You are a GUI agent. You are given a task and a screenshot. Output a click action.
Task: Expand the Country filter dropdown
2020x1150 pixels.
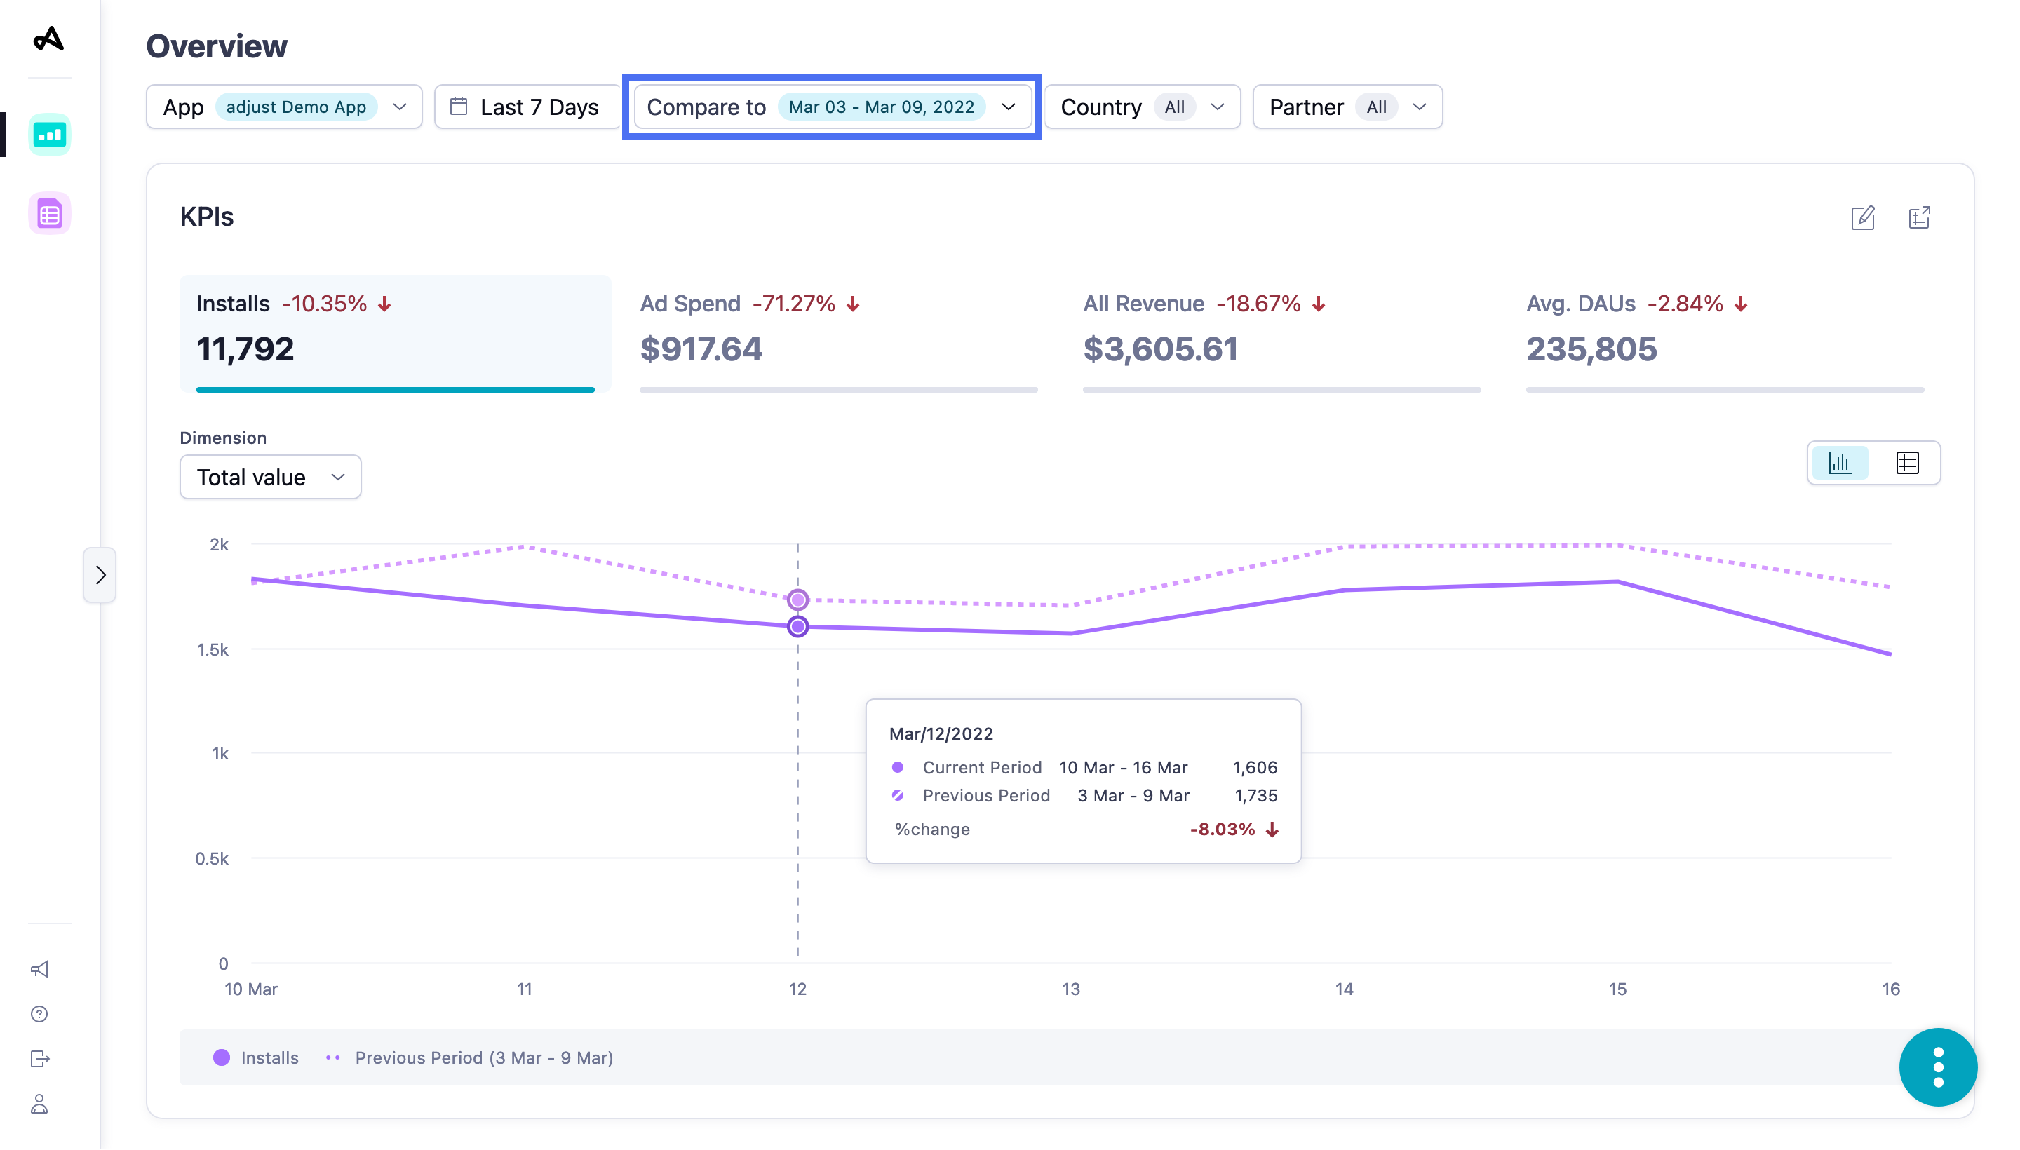click(1143, 107)
